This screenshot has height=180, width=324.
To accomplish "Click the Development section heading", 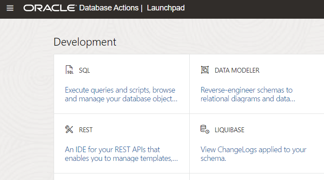I will (x=85, y=42).
